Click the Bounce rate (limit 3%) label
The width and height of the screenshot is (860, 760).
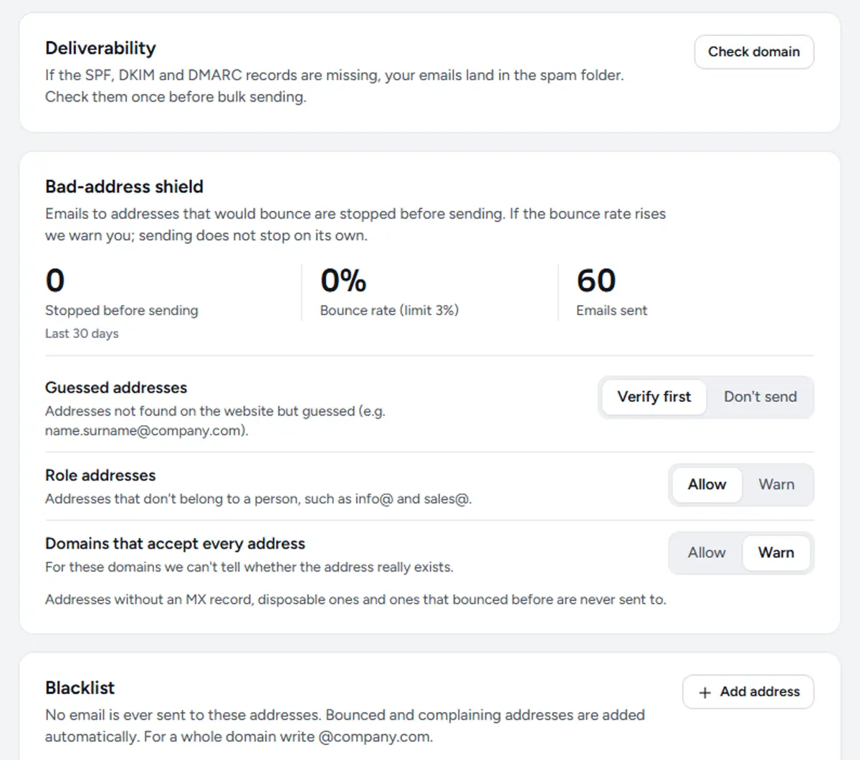[x=389, y=310]
